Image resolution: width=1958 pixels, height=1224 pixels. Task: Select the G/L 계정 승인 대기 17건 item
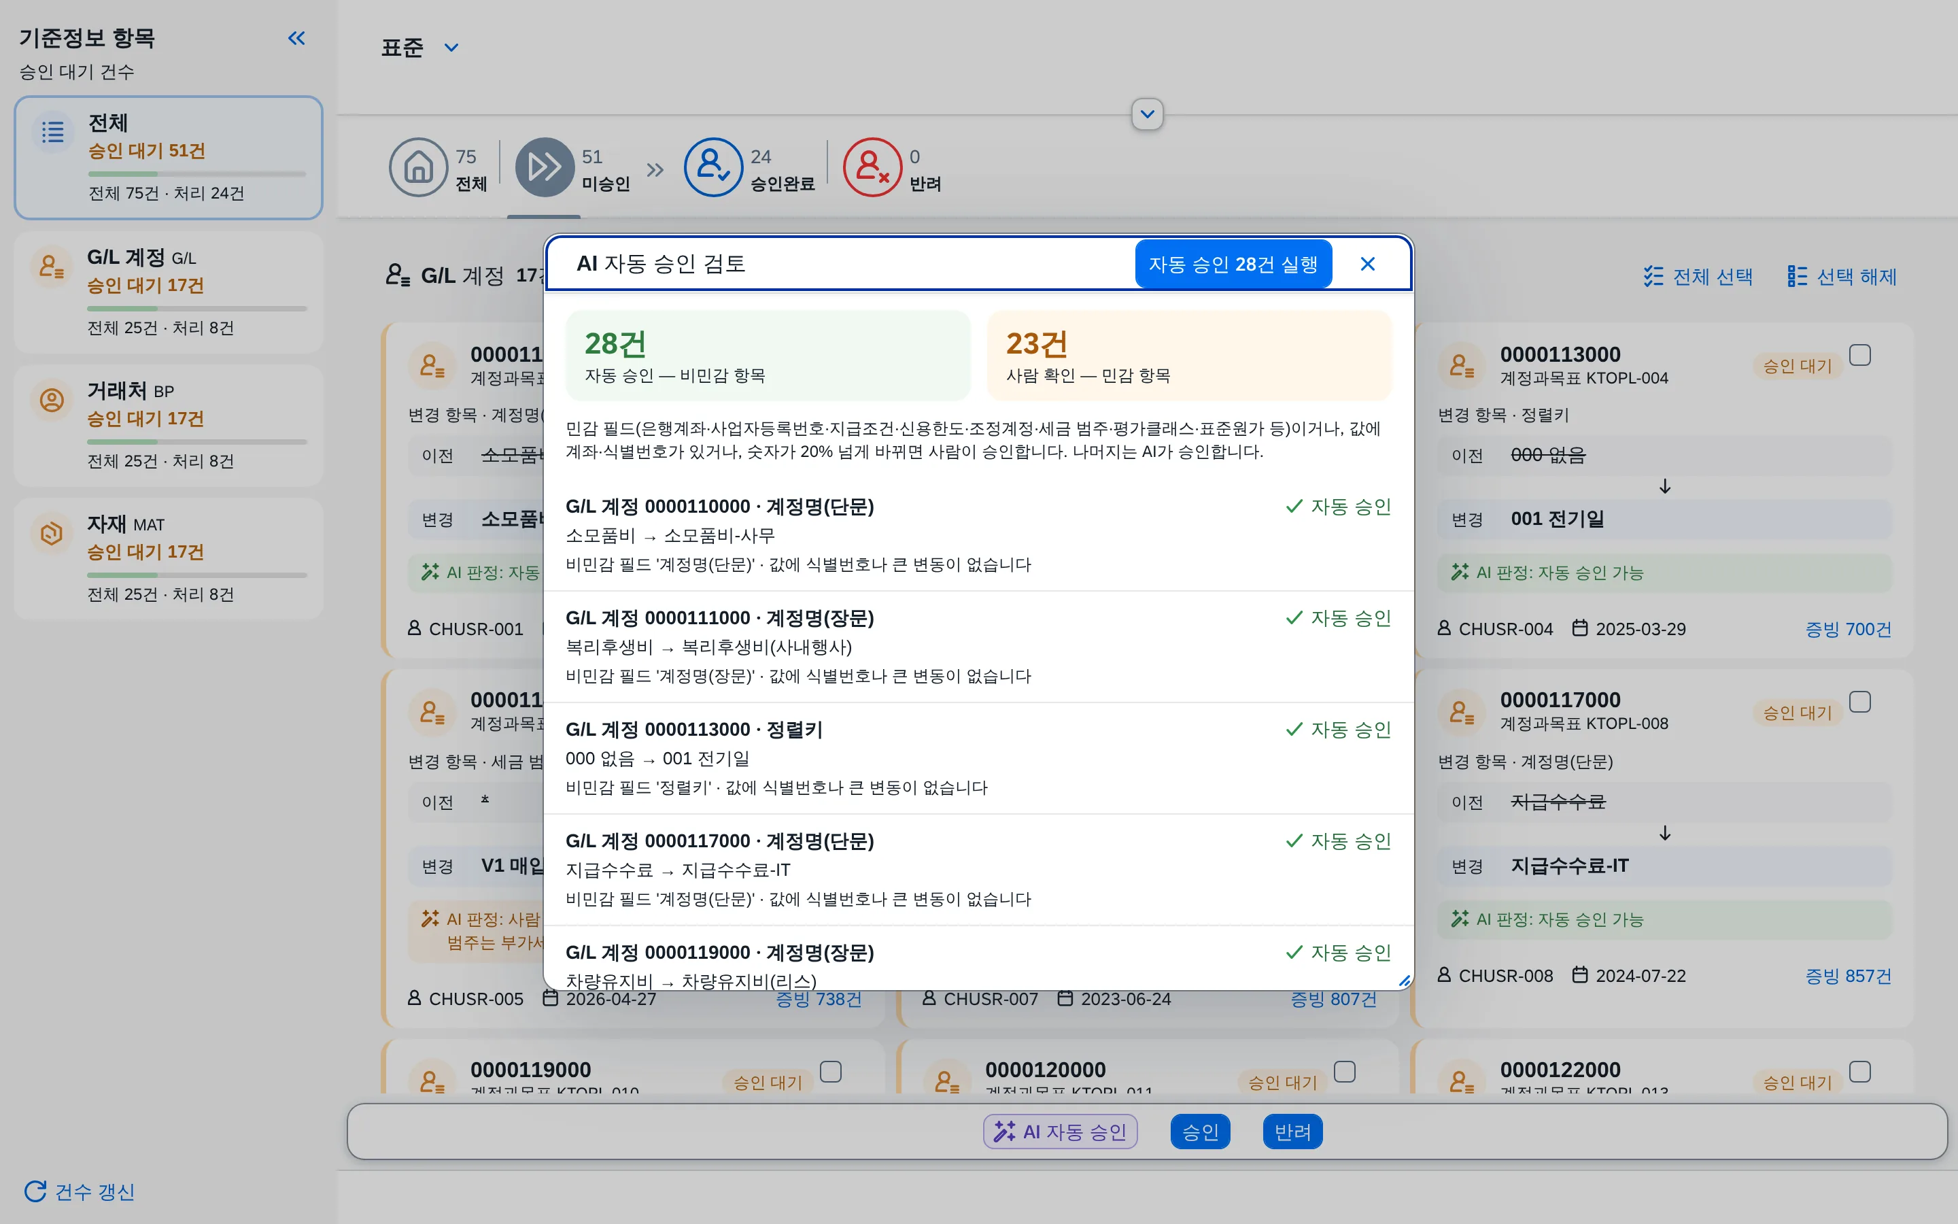[169, 292]
